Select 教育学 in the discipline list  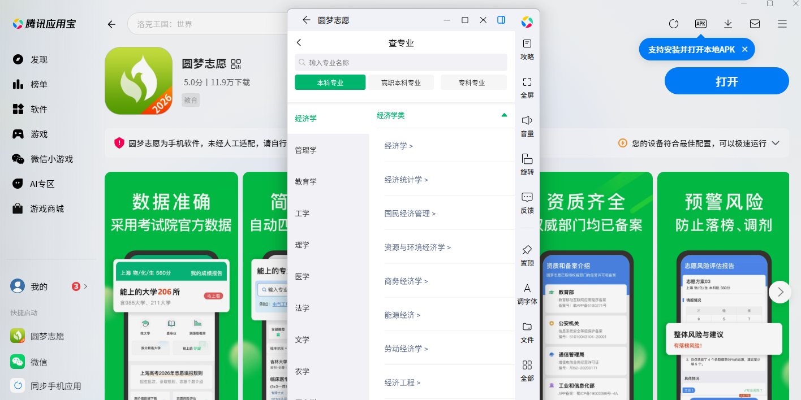pyautogui.click(x=328, y=182)
